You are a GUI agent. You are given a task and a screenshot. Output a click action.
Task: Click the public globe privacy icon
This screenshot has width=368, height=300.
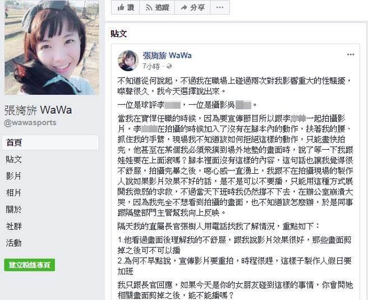point(169,67)
